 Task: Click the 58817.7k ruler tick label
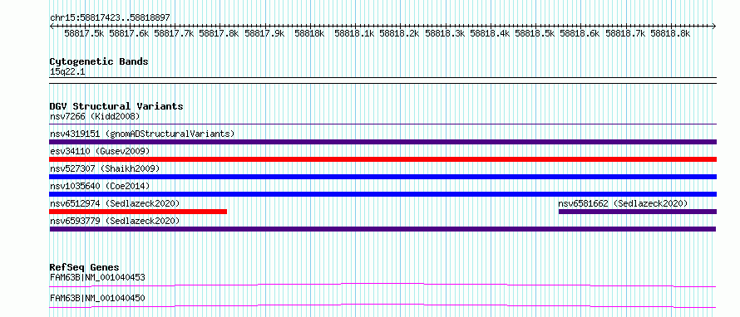[174, 33]
